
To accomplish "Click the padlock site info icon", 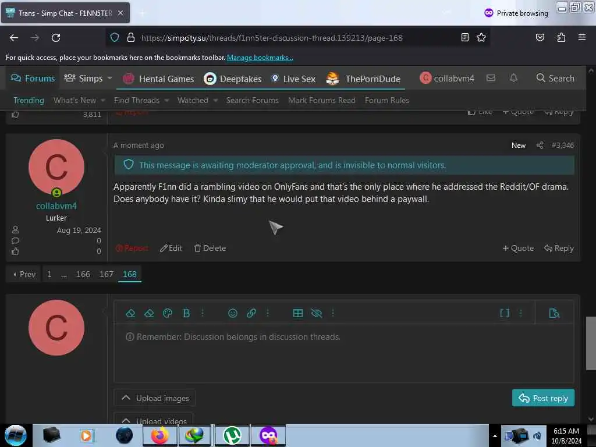I will point(131,38).
